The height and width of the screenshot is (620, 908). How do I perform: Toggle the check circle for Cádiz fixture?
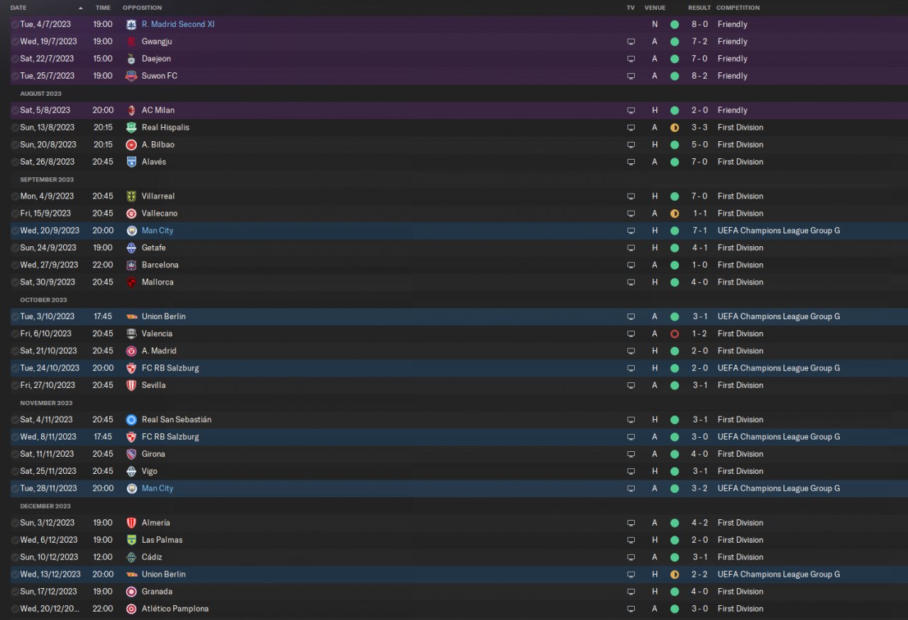15,557
